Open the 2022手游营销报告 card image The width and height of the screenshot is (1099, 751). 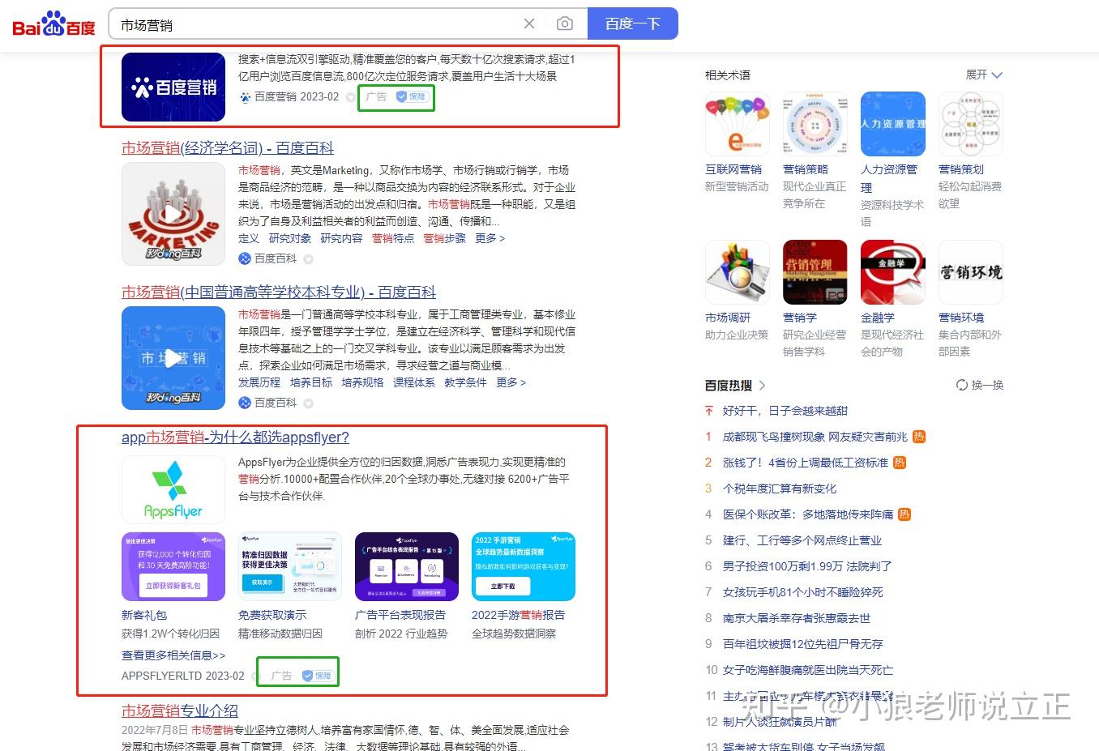pyautogui.click(x=524, y=566)
